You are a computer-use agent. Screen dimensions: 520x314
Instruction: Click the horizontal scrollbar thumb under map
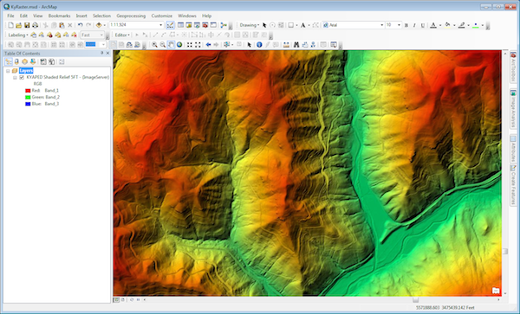(x=415, y=300)
